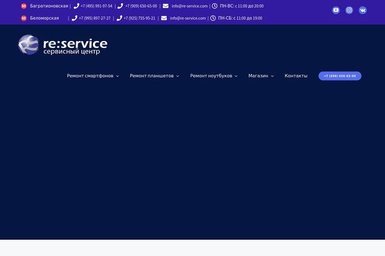The height and width of the screenshot is (256, 385).
Task: Open the Ремонт ноутбуков menu
Action: 211,76
